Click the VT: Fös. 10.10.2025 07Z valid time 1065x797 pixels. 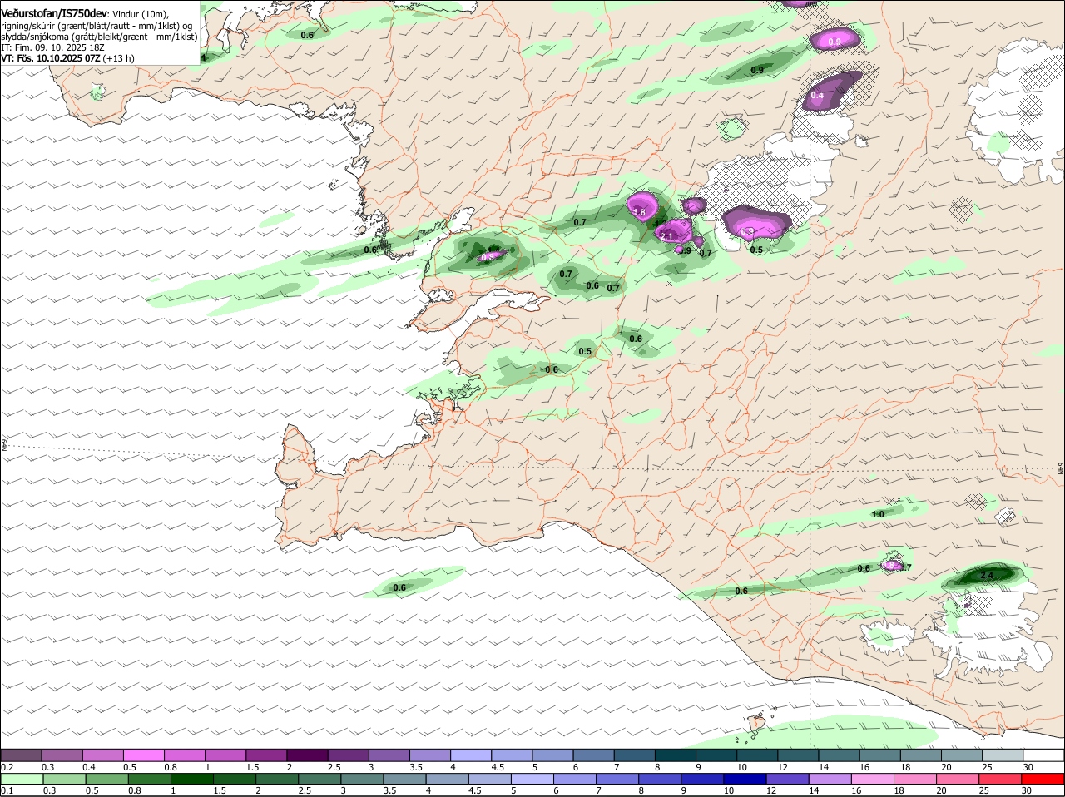51,58
